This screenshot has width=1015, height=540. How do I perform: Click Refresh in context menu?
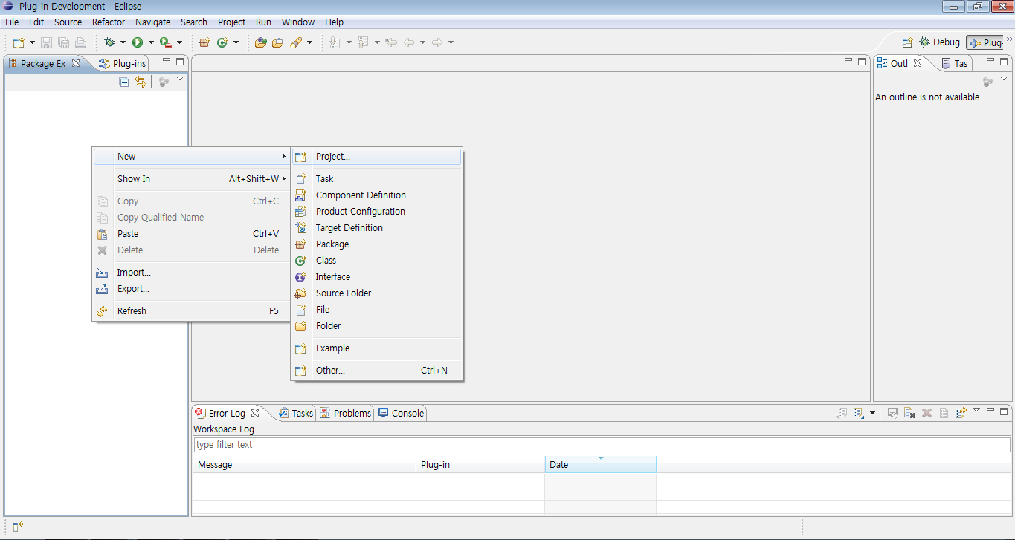191,311
